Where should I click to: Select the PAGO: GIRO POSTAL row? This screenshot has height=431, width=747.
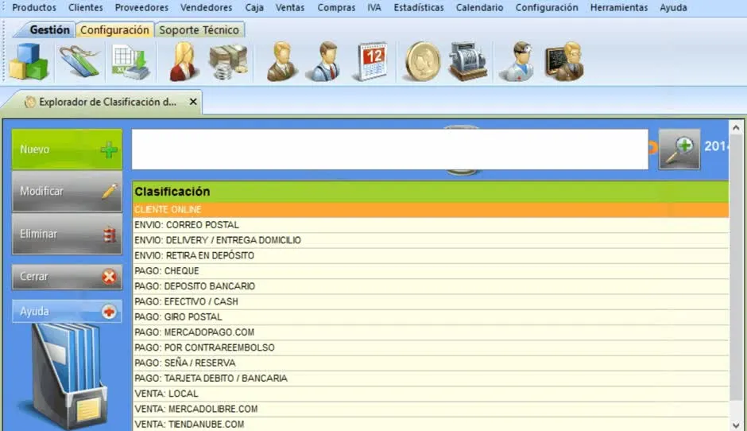431,316
